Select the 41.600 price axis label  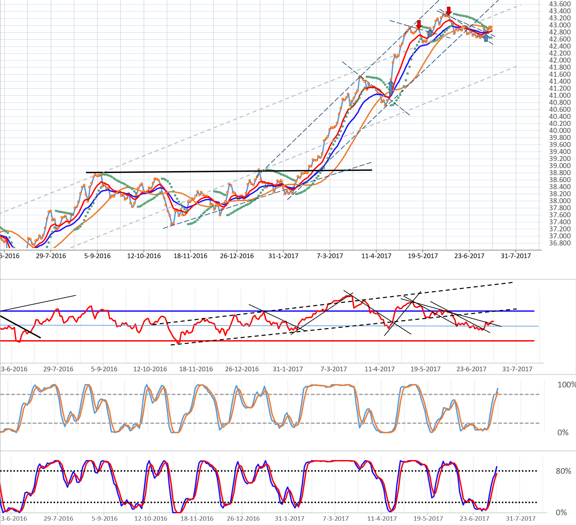[560, 74]
